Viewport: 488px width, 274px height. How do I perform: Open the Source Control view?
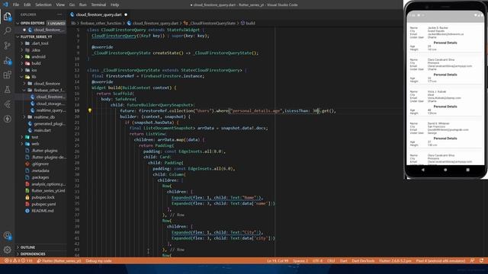click(x=7, y=46)
